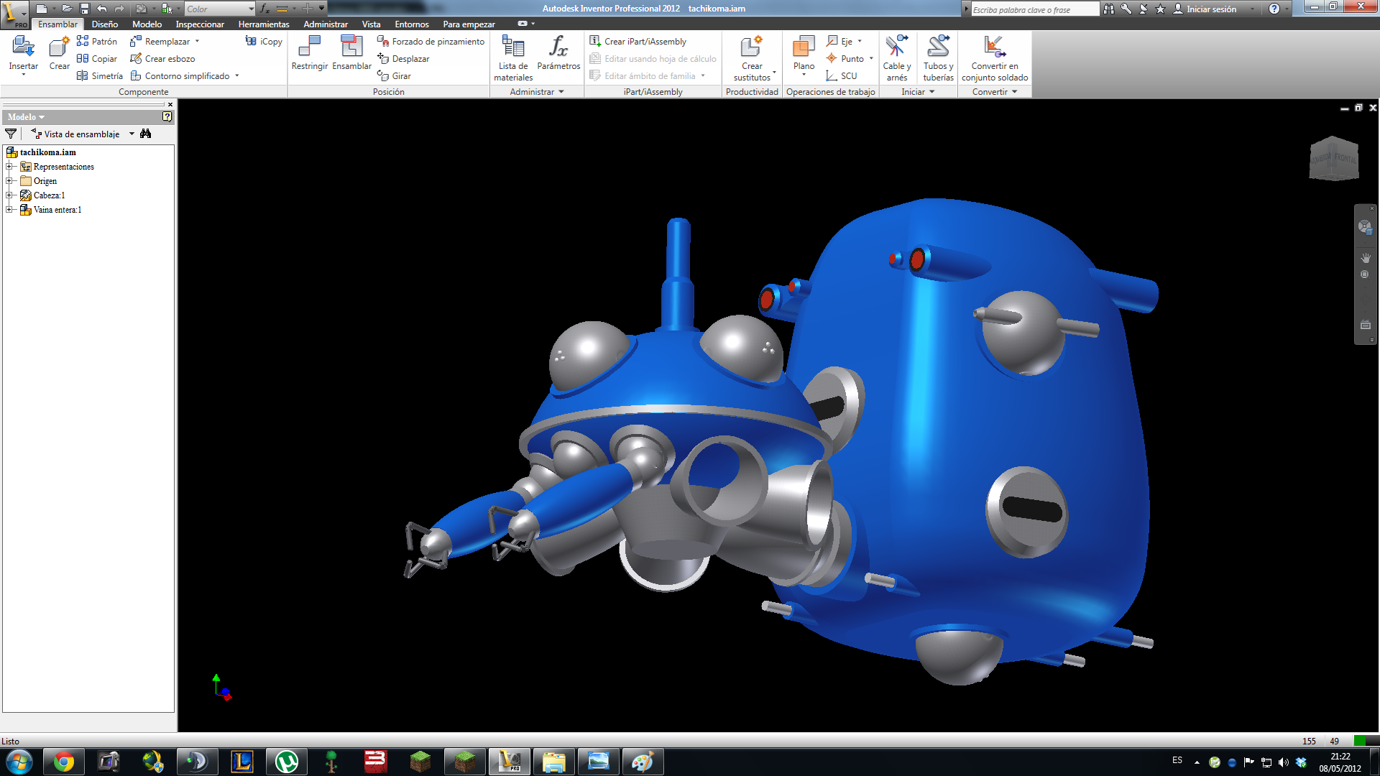This screenshot has width=1380, height=776.
Task: Switch to the Inspeccionar ribbon tab
Action: pos(200,24)
